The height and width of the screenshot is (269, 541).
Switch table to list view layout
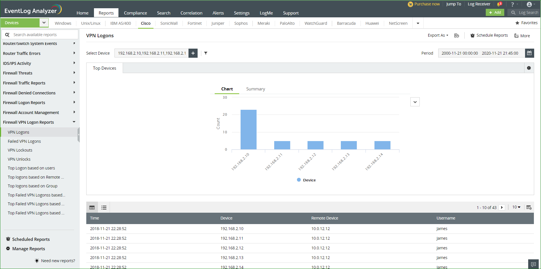pos(104,207)
